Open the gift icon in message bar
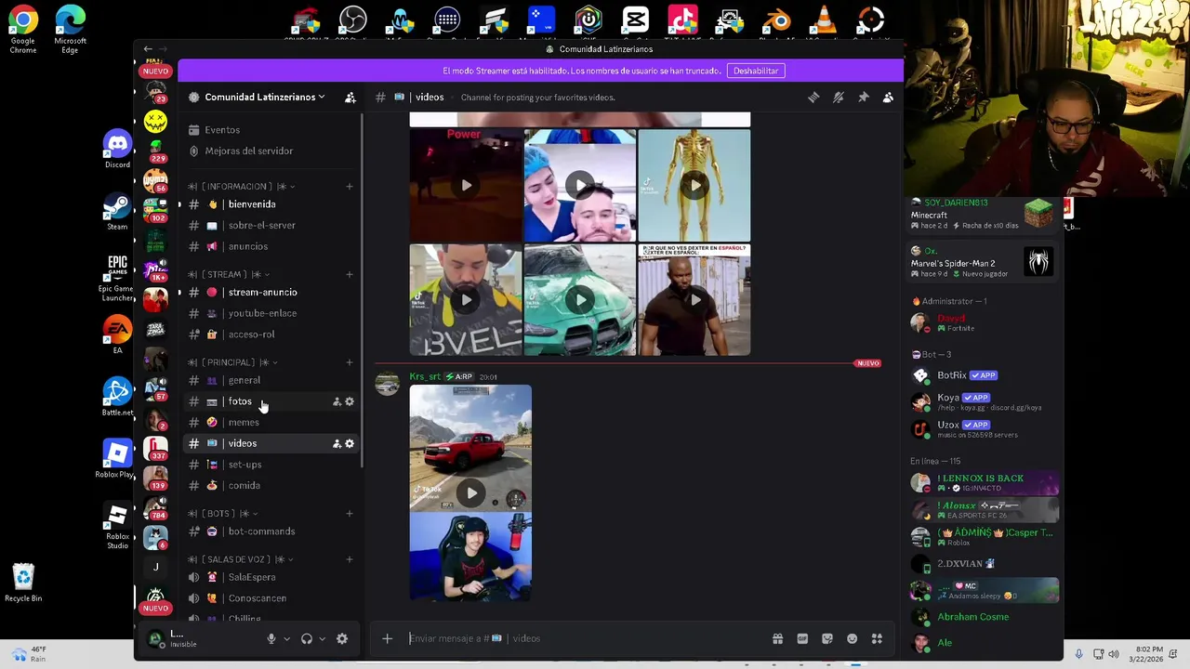This screenshot has width=1190, height=669. [777, 638]
